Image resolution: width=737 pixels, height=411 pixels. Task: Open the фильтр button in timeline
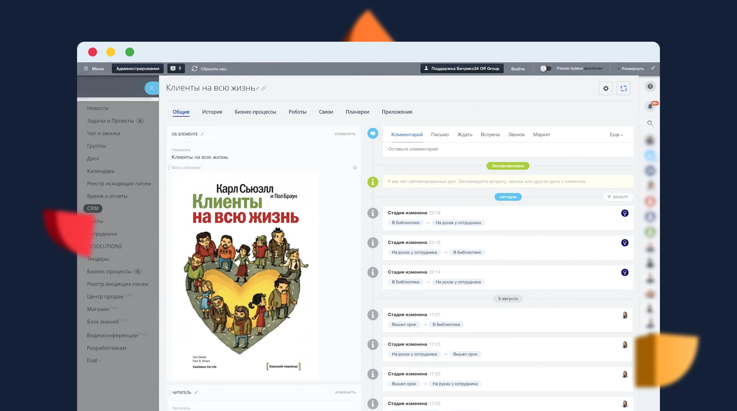point(618,197)
